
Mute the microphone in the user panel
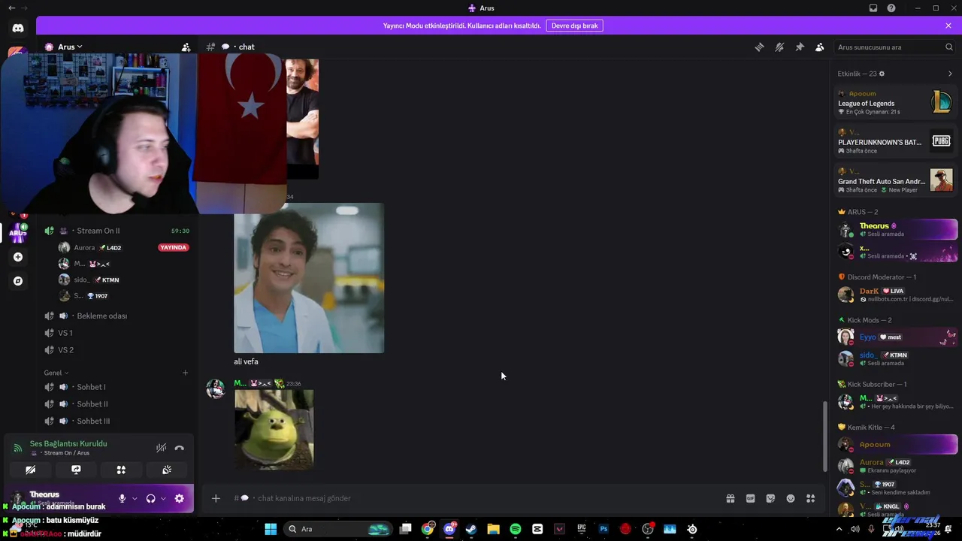pyautogui.click(x=122, y=498)
